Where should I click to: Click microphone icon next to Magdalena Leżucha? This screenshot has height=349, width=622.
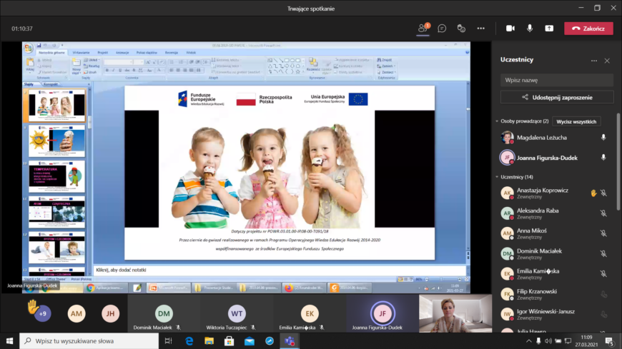603,138
